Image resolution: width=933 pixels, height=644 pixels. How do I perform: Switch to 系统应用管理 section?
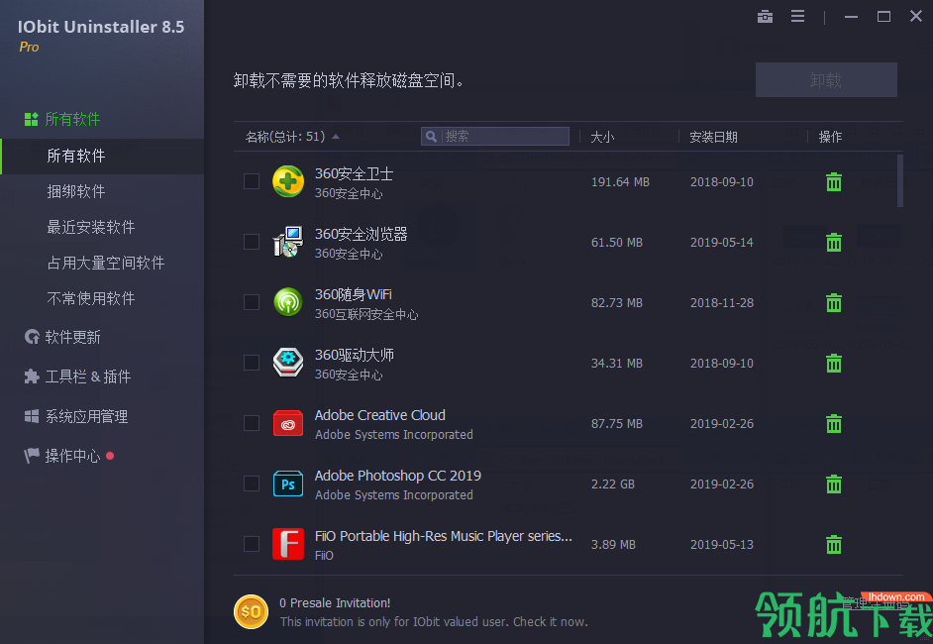pyautogui.click(x=87, y=416)
